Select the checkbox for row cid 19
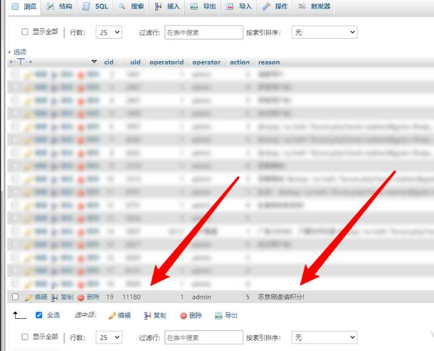434x351 pixels. (16, 297)
